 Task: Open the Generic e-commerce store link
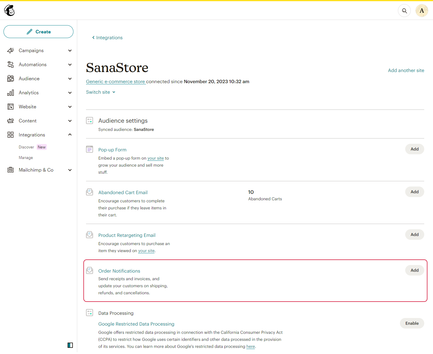[116, 81]
